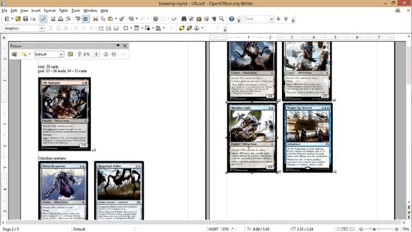This screenshot has height=232, width=412.
Task: Open the Graphics style dropdown
Action: pyautogui.click(x=42, y=28)
